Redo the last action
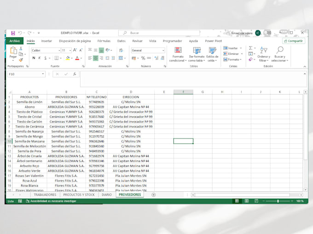Viewport: 313px width, 234px height. point(29,33)
